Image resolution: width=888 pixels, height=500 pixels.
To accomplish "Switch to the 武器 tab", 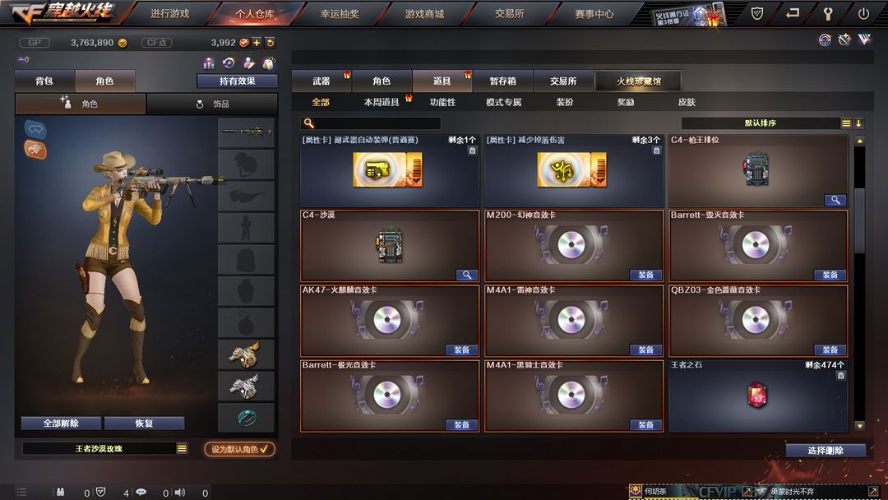I will pyautogui.click(x=321, y=81).
